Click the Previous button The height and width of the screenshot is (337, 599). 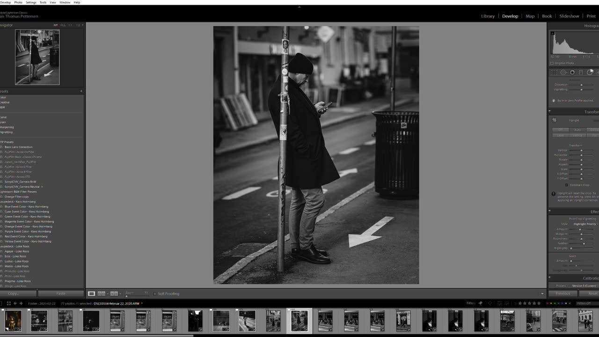point(562,293)
